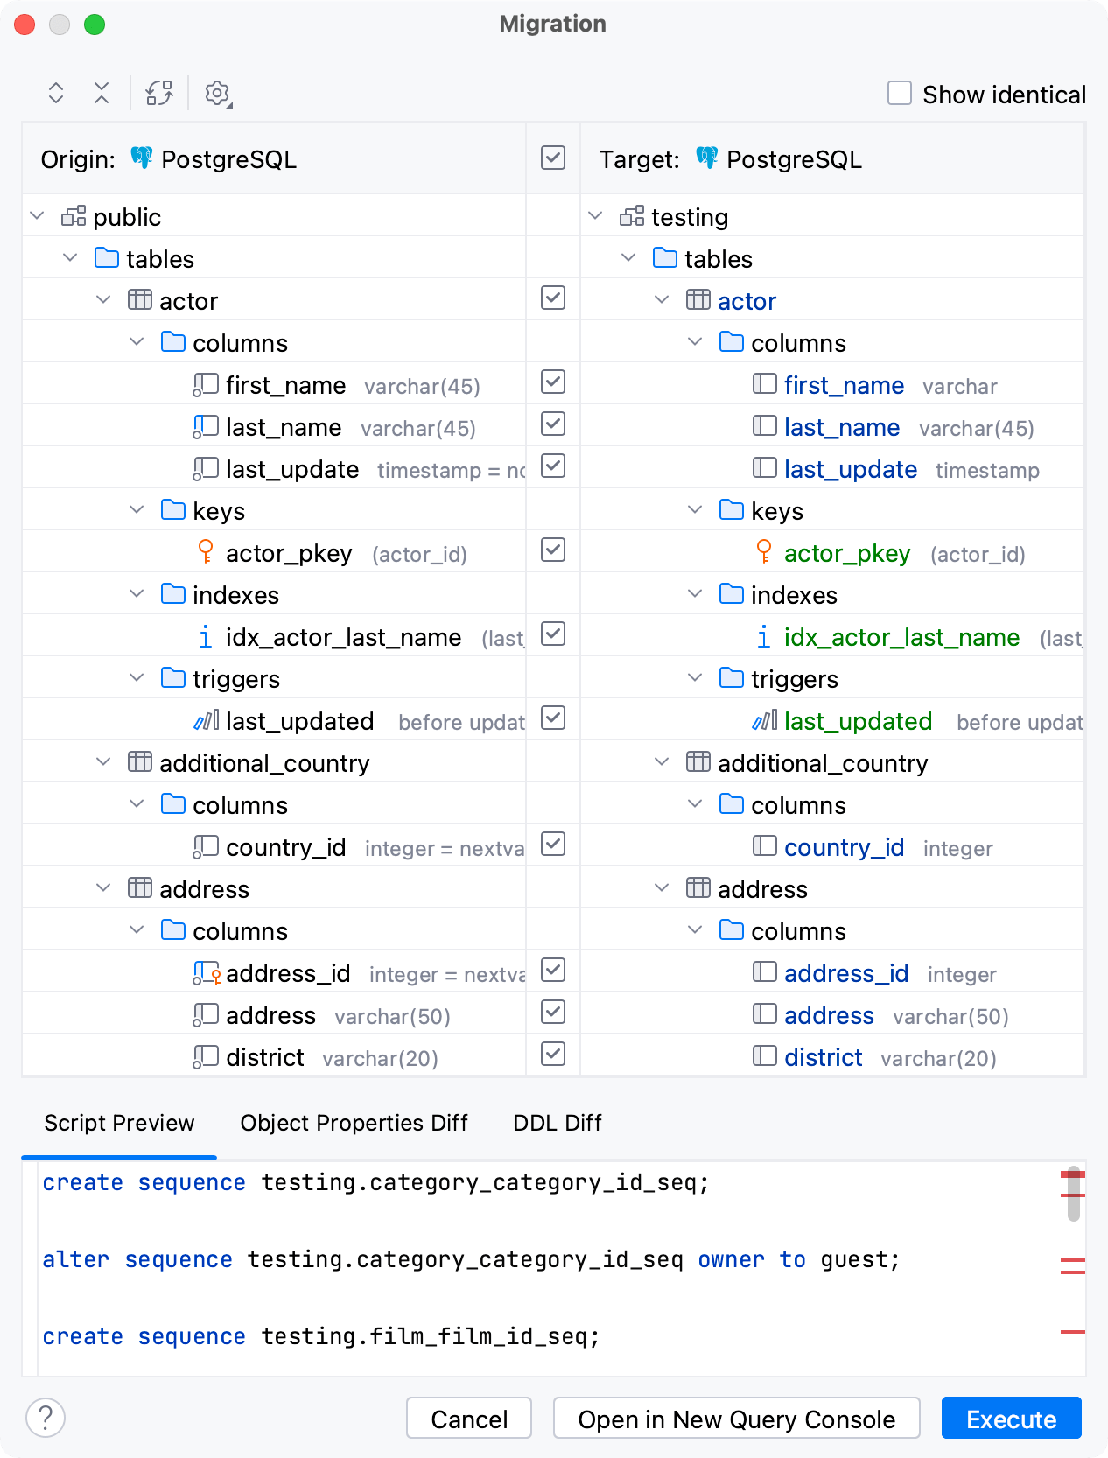Screen dimensions: 1108x1458
Task: Click the help question mark icon
Action: tap(46, 1417)
